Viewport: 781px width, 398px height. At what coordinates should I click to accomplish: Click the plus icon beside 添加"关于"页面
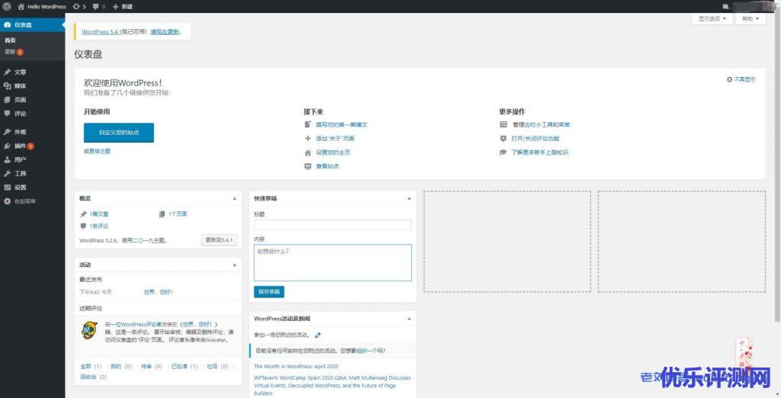point(308,139)
